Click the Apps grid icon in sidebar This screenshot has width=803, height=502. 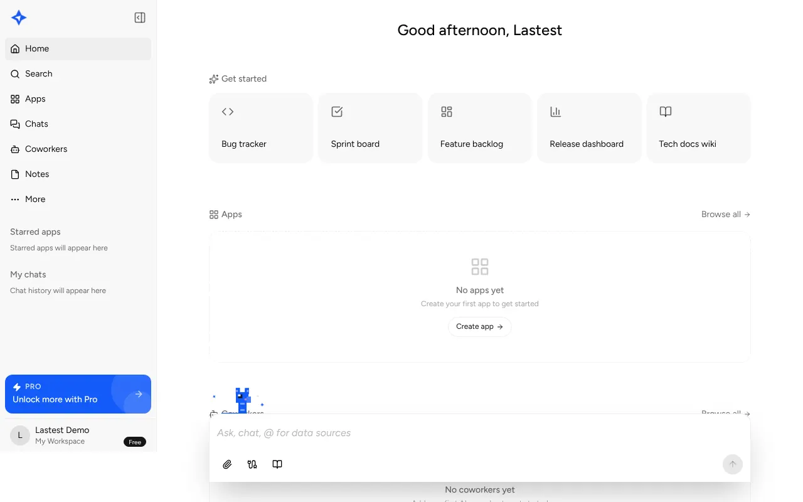[15, 99]
